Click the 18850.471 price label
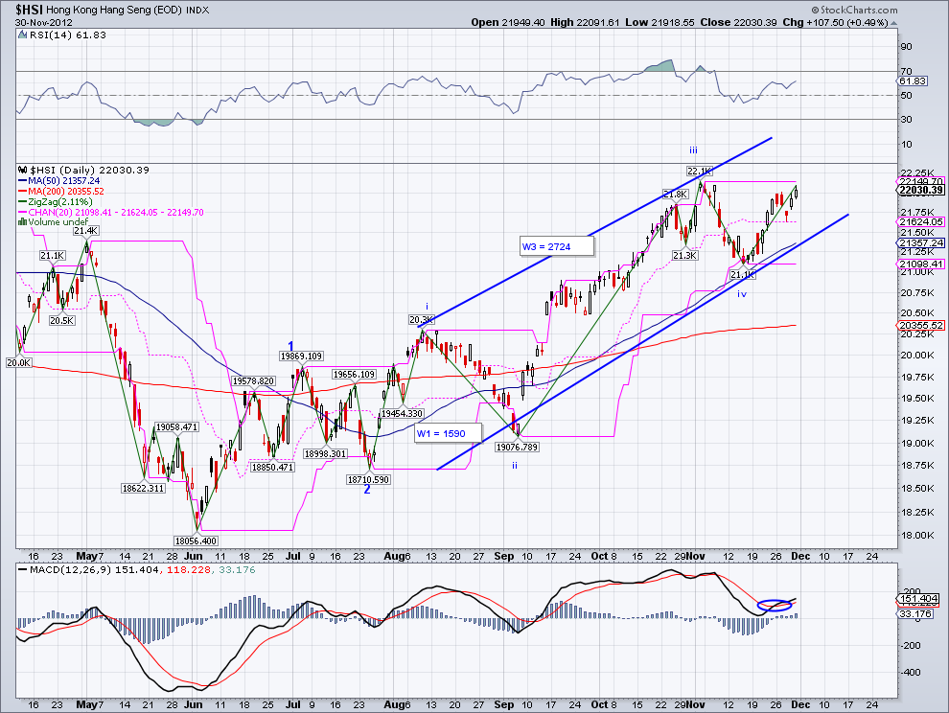Screen dimensions: 949x713 pyautogui.click(x=272, y=468)
